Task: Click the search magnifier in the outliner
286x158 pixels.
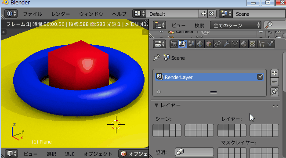Action: click(269, 25)
